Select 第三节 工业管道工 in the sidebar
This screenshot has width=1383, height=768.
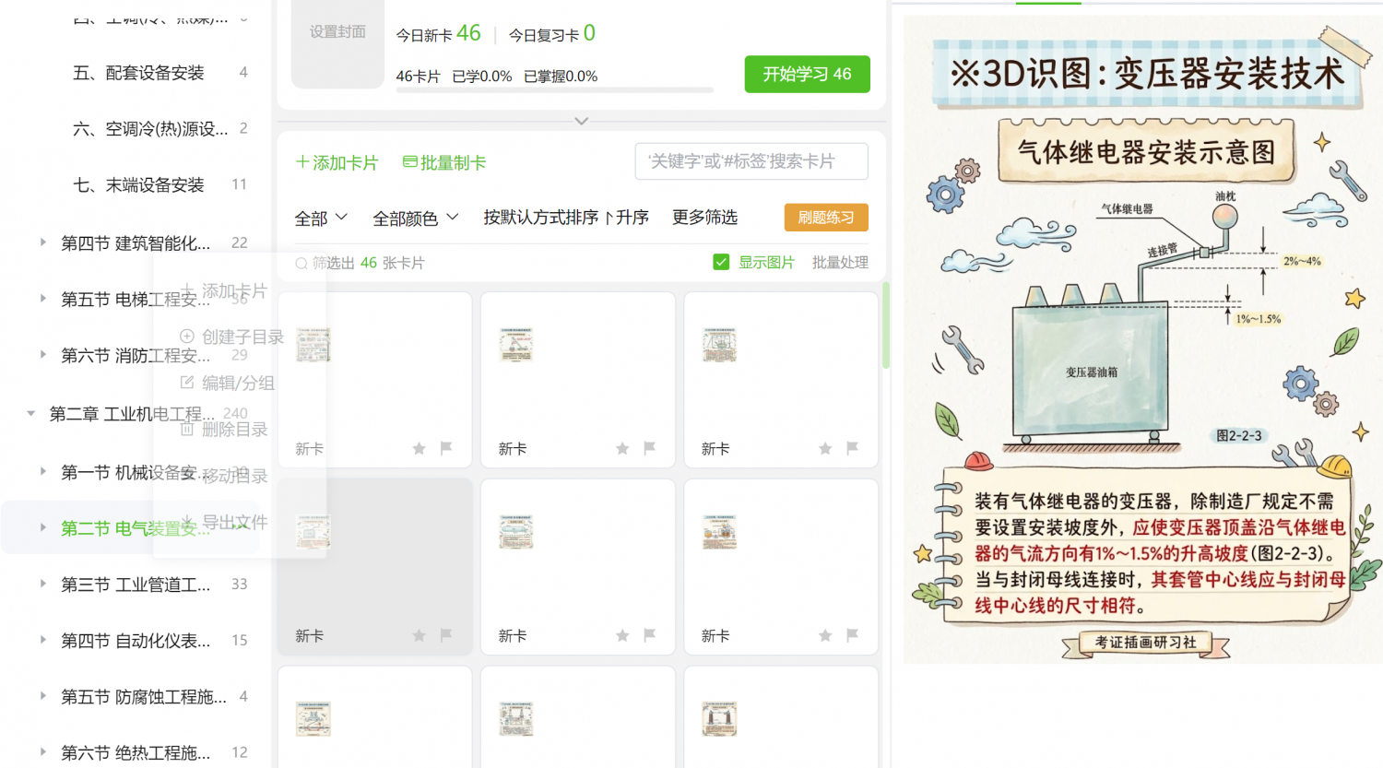pos(136,585)
